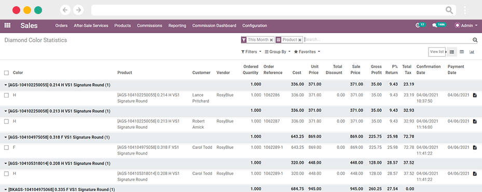Open the Commission Dashboard menu

coord(214,25)
